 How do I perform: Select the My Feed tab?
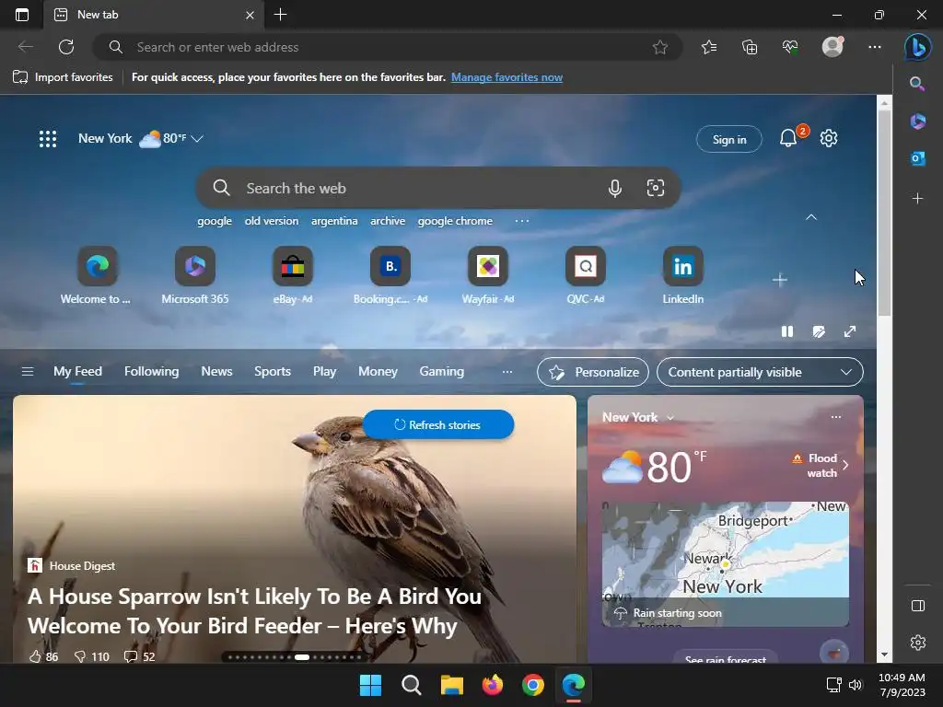click(x=77, y=372)
